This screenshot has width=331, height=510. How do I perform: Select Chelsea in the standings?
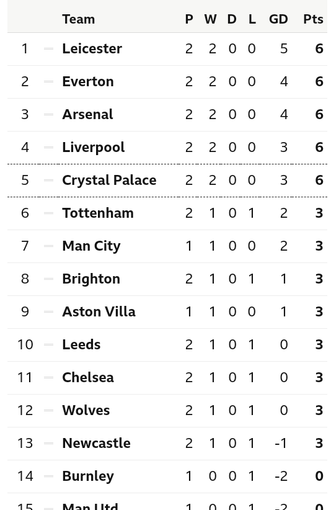coord(87,377)
